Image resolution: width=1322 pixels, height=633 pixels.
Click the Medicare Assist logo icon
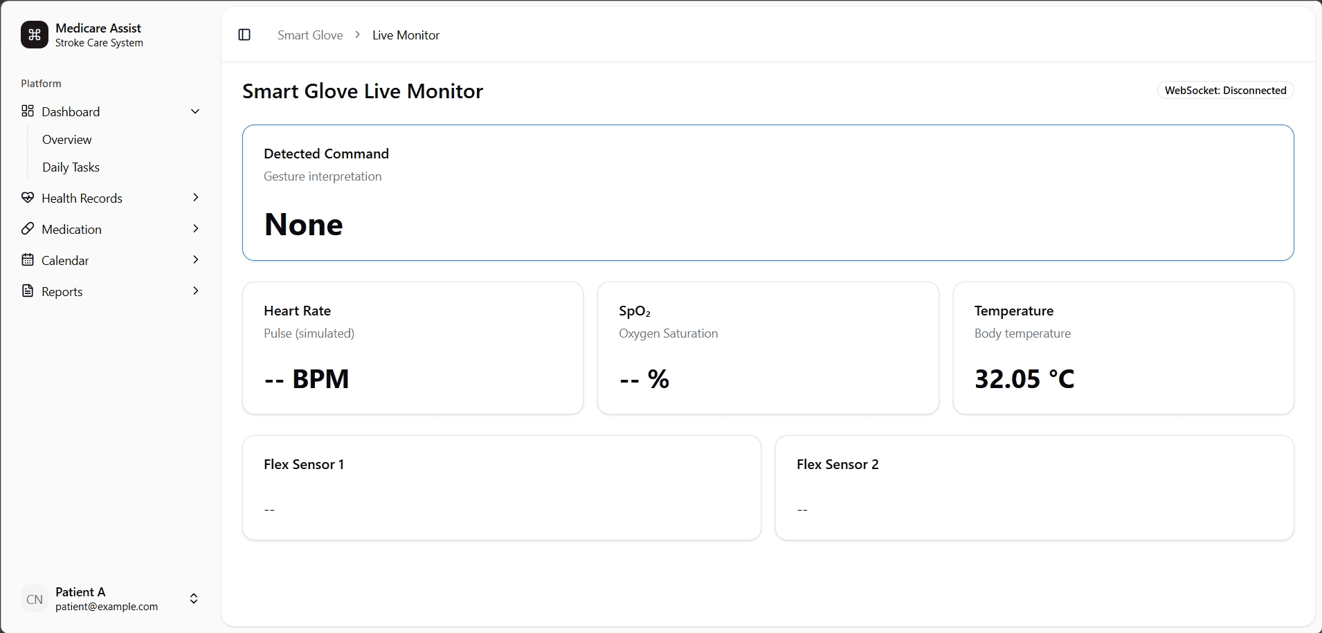pos(35,35)
